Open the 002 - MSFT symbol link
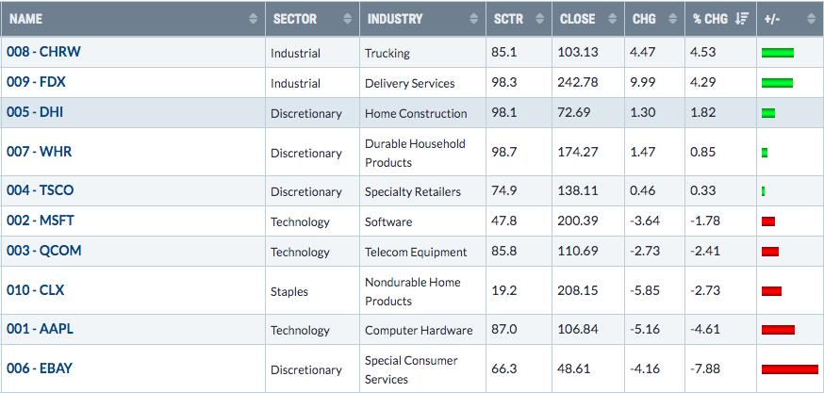This screenshot has height=393, width=824. point(41,221)
